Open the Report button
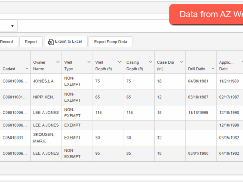243x182 pixels. tap(31, 42)
